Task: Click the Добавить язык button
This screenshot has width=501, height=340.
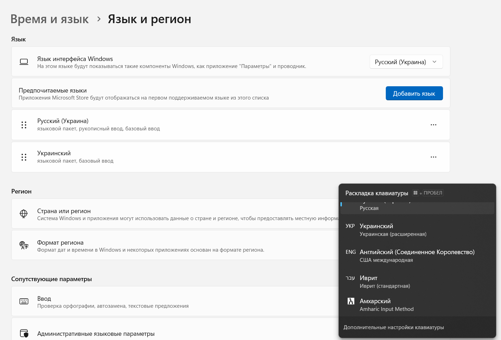Action: [x=414, y=93]
